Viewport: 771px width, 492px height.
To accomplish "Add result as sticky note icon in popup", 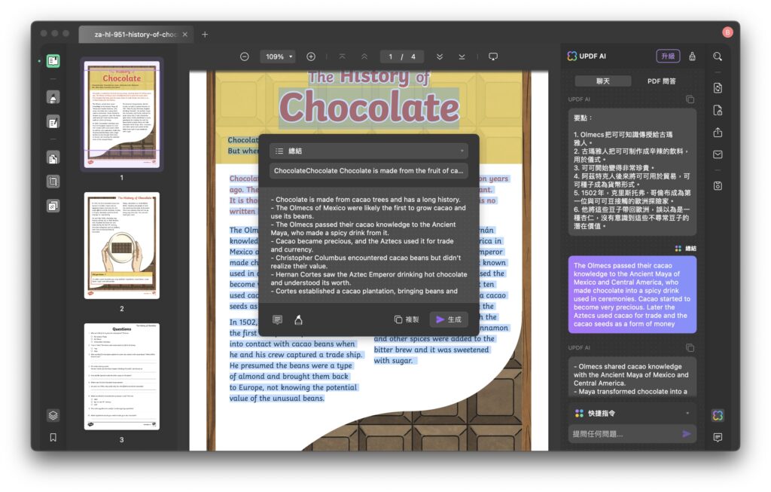I will (277, 319).
